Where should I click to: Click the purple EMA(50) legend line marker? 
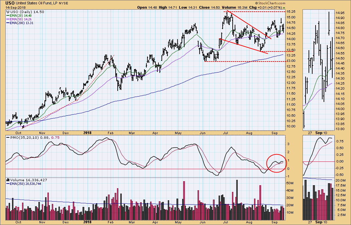(8, 19)
